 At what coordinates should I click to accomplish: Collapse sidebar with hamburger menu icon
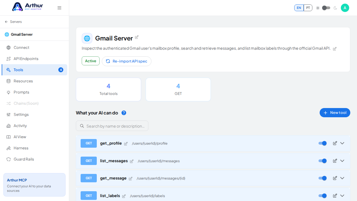pos(59,8)
